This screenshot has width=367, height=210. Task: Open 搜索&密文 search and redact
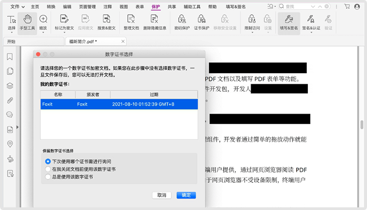click(106, 23)
